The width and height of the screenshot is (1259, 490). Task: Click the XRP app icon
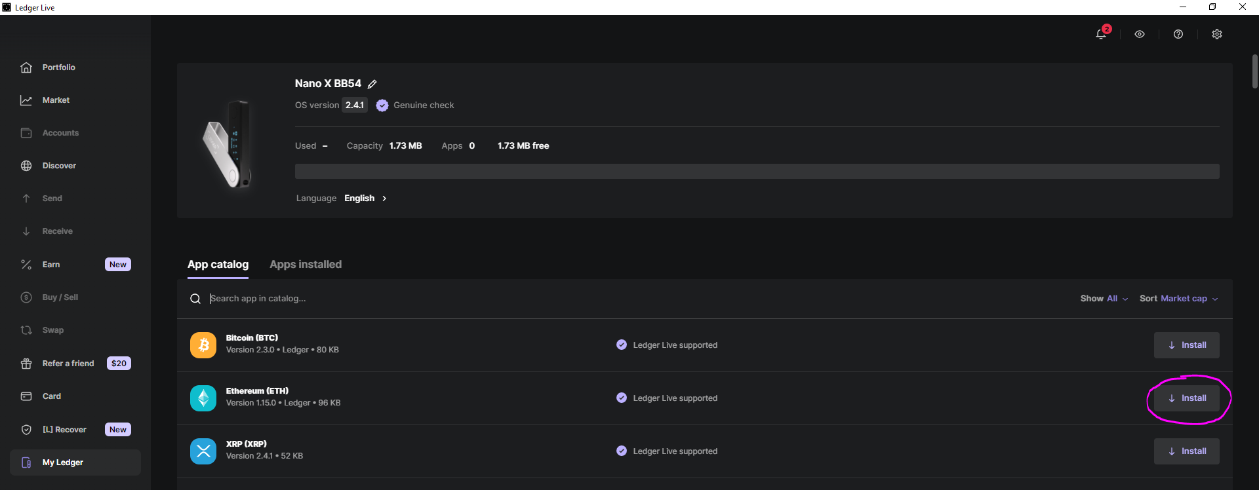click(203, 451)
